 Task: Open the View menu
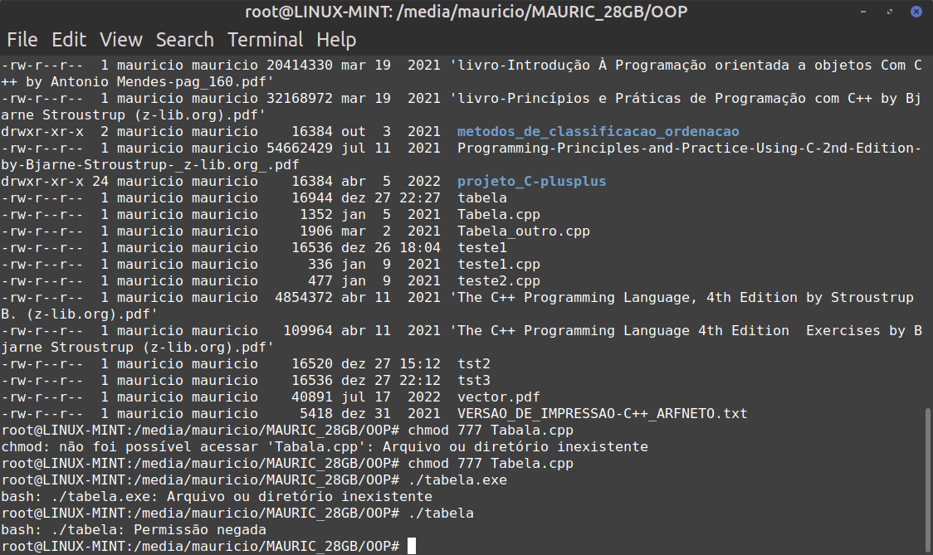(121, 40)
